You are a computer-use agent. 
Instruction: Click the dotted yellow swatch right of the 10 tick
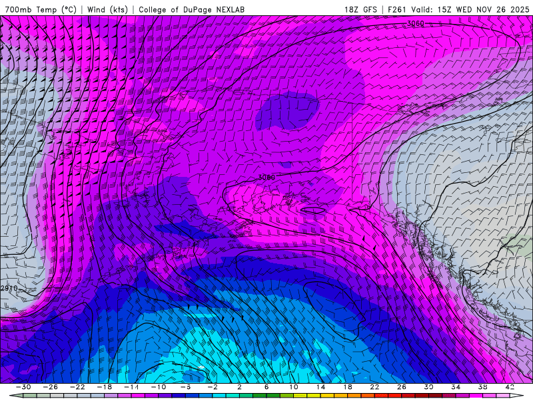pyautogui.click(x=300, y=396)
